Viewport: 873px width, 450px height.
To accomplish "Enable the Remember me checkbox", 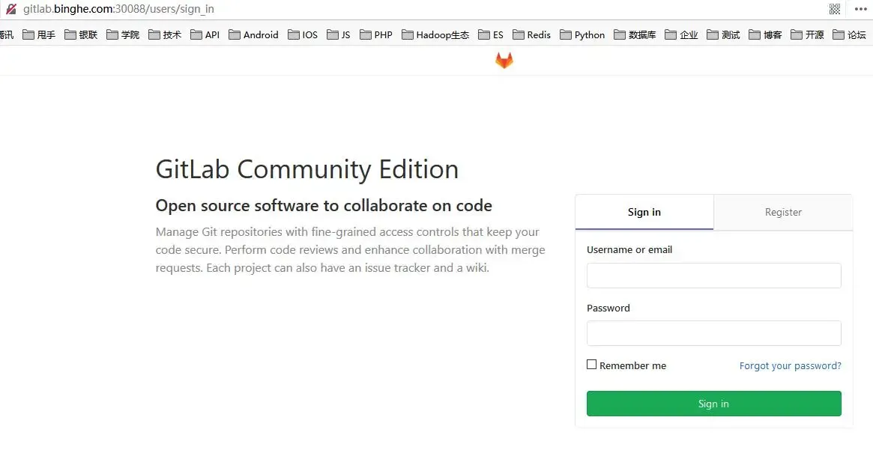I will (591, 364).
